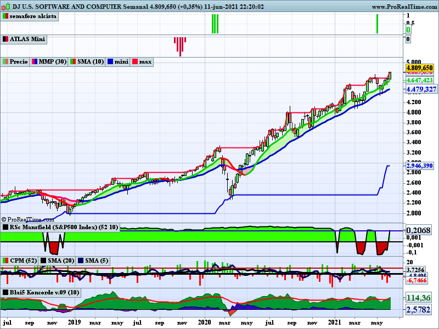Select the SMA (20) label in CPM panel
Viewport: 439px width, 329px height.
(61, 261)
